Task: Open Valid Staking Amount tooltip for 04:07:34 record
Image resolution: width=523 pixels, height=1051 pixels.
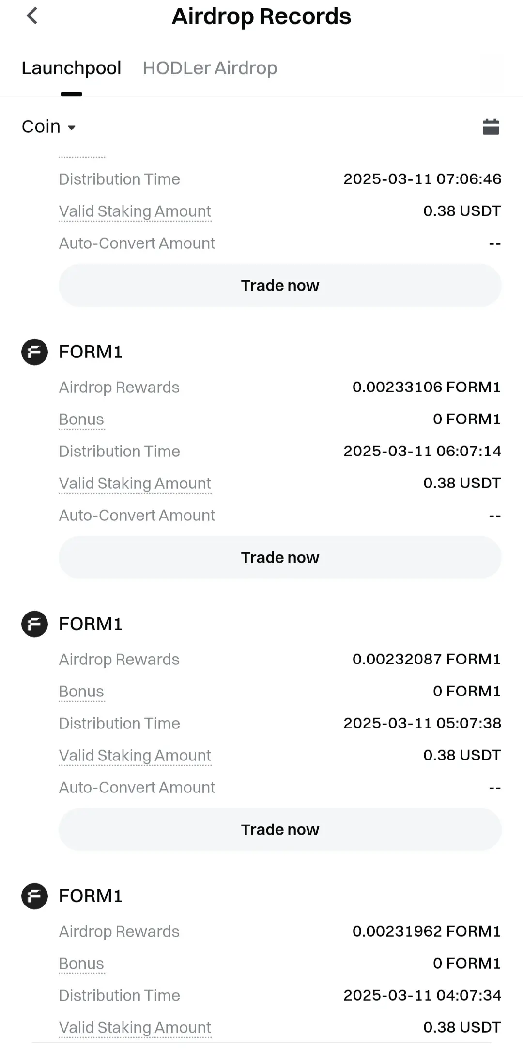Action: [x=135, y=1028]
